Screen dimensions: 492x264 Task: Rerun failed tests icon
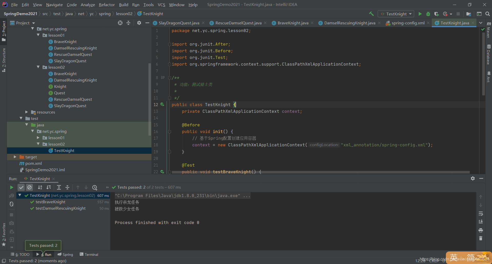tap(12, 196)
